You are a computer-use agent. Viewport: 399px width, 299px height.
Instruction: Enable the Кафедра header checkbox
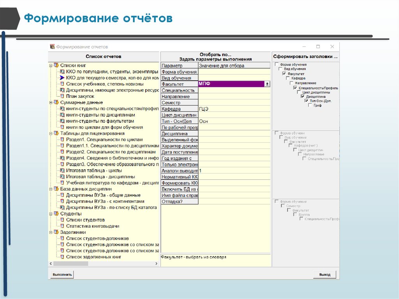coord(288,78)
